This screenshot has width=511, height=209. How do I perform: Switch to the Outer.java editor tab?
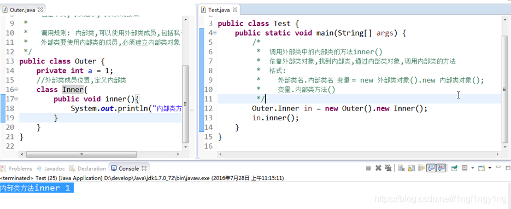tap(22, 10)
